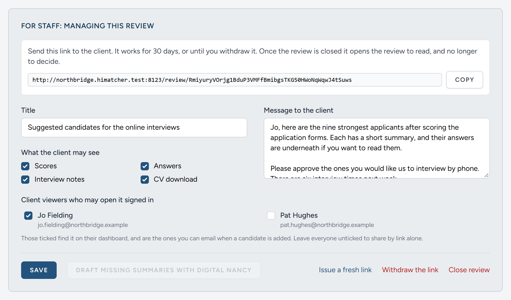Select the Jo Fielding name label
Screen dimensions: 511x300
55,215
